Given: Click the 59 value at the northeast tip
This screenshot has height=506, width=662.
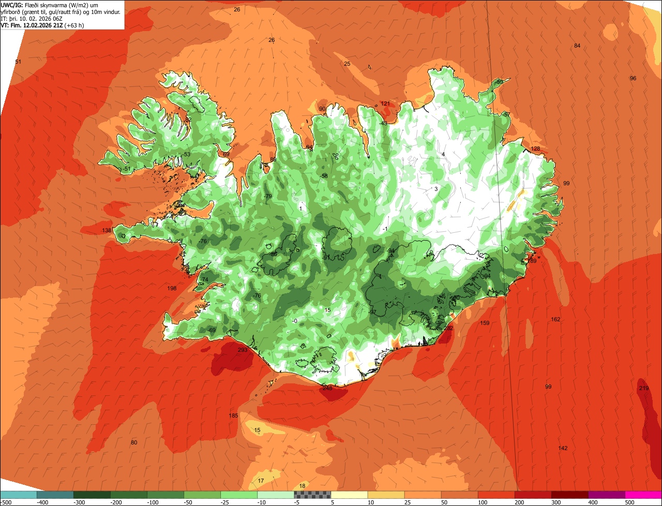Looking at the screenshot, I should click(x=500, y=82).
